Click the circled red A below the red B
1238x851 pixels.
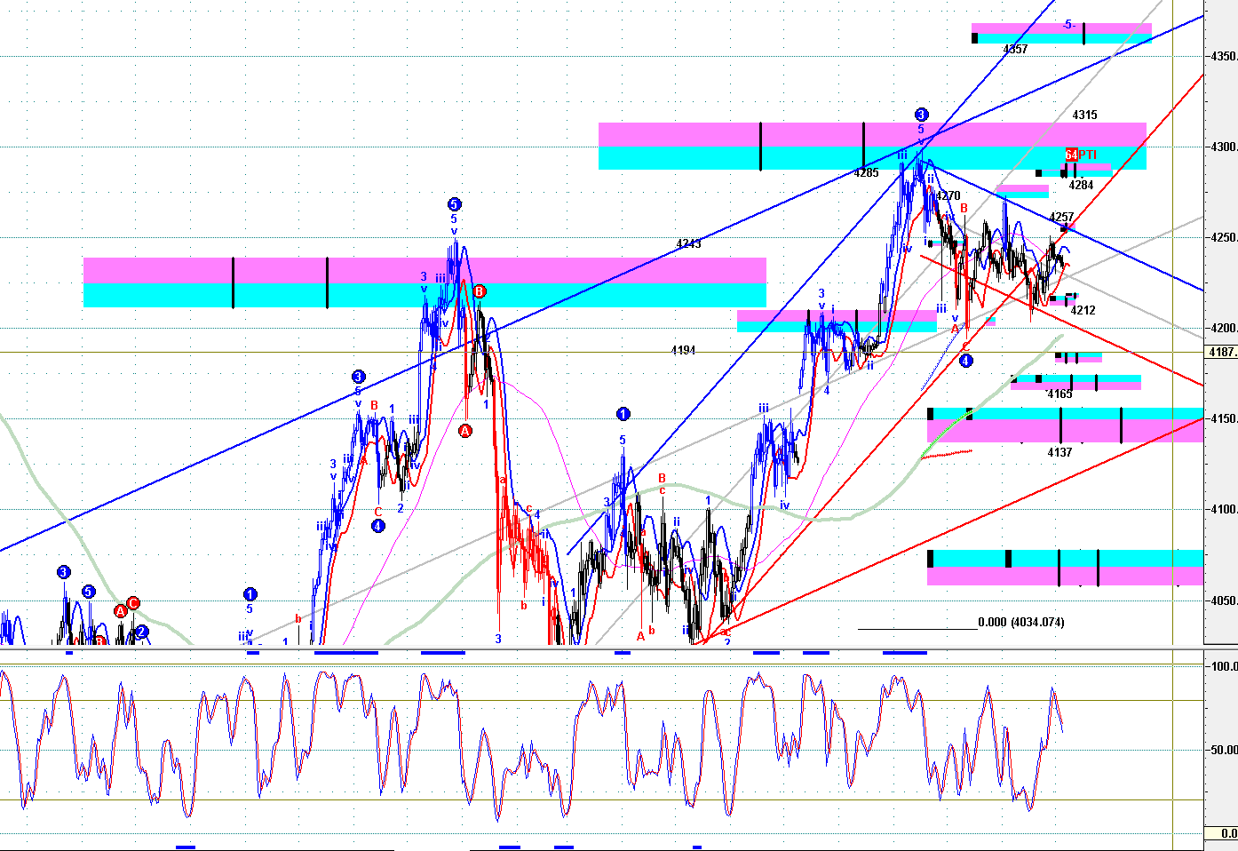pos(465,431)
